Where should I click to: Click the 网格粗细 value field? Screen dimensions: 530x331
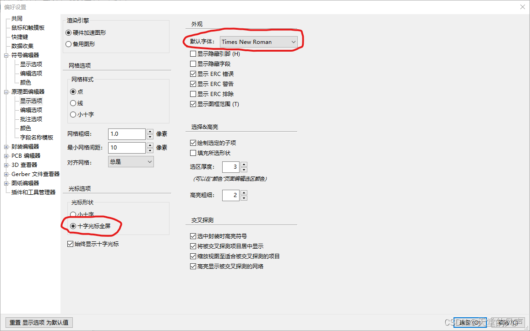[127, 134]
